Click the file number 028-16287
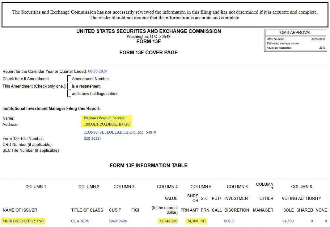Viewport: 330px width, 227px height. [93, 138]
